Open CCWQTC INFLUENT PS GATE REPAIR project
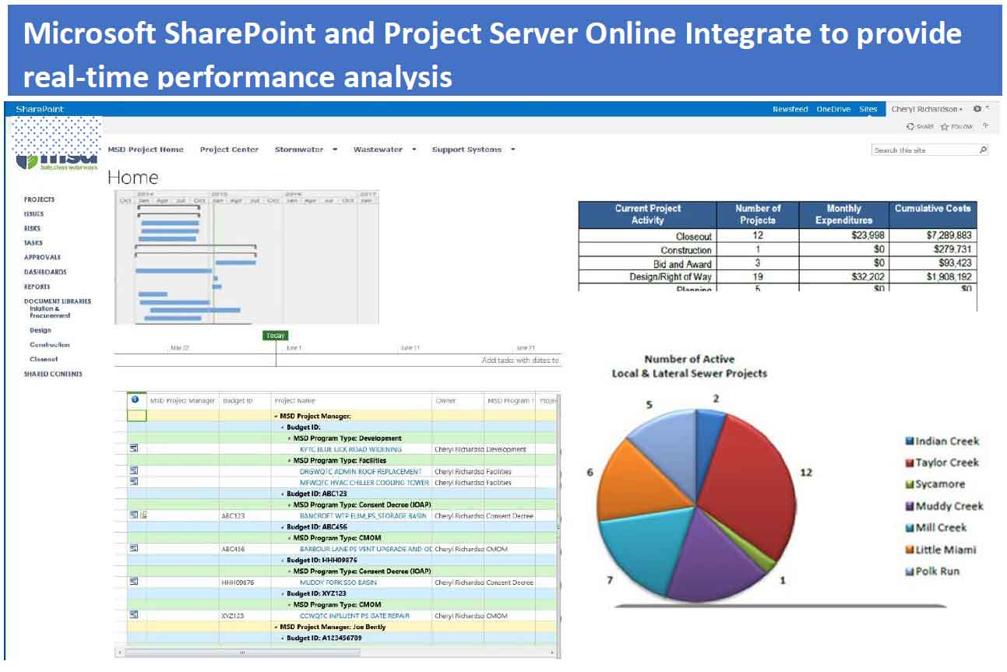Image resolution: width=1007 pixels, height=672 pixels. click(x=354, y=615)
